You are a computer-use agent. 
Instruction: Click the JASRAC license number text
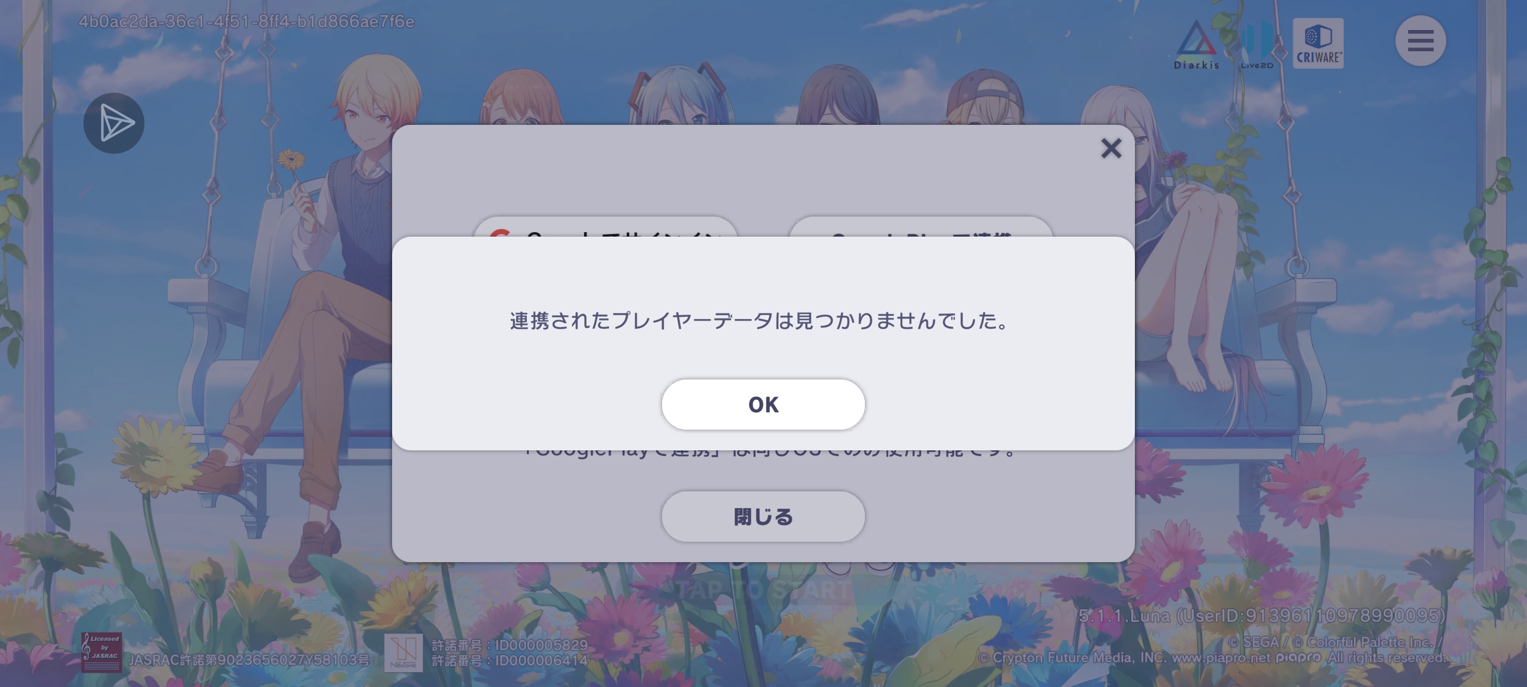pyautogui.click(x=249, y=660)
